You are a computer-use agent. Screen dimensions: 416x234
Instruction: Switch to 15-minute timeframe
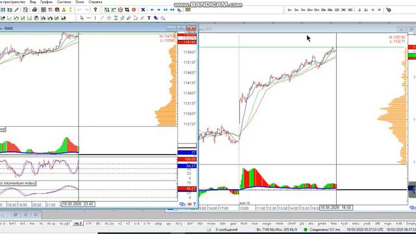[x=317, y=10]
